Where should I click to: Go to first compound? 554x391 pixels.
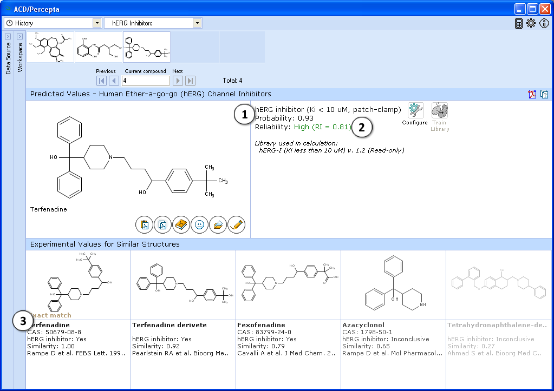coord(101,81)
